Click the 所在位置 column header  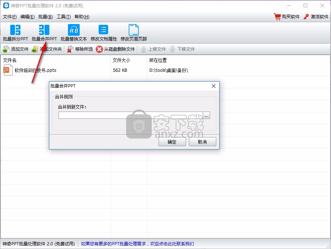click(158, 60)
